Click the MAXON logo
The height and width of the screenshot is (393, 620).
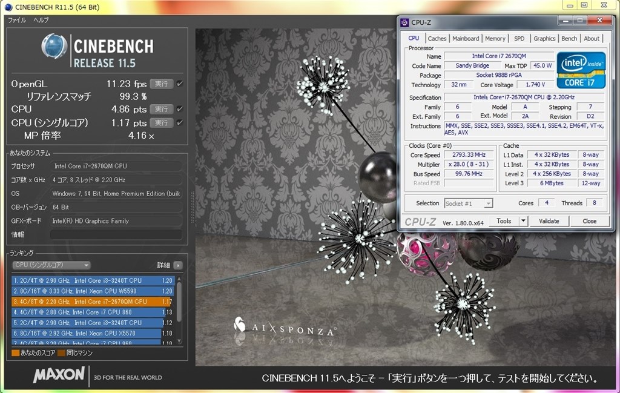click(x=59, y=374)
